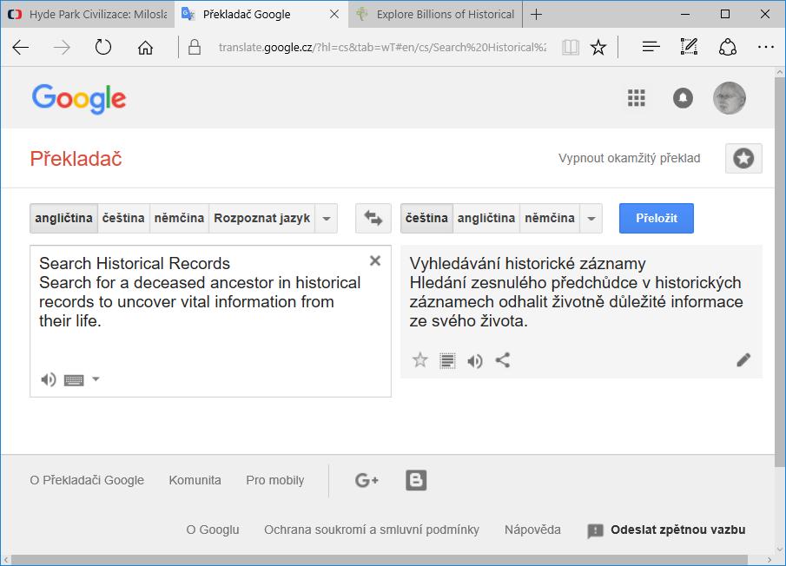Click the address bar URL

[x=382, y=48]
